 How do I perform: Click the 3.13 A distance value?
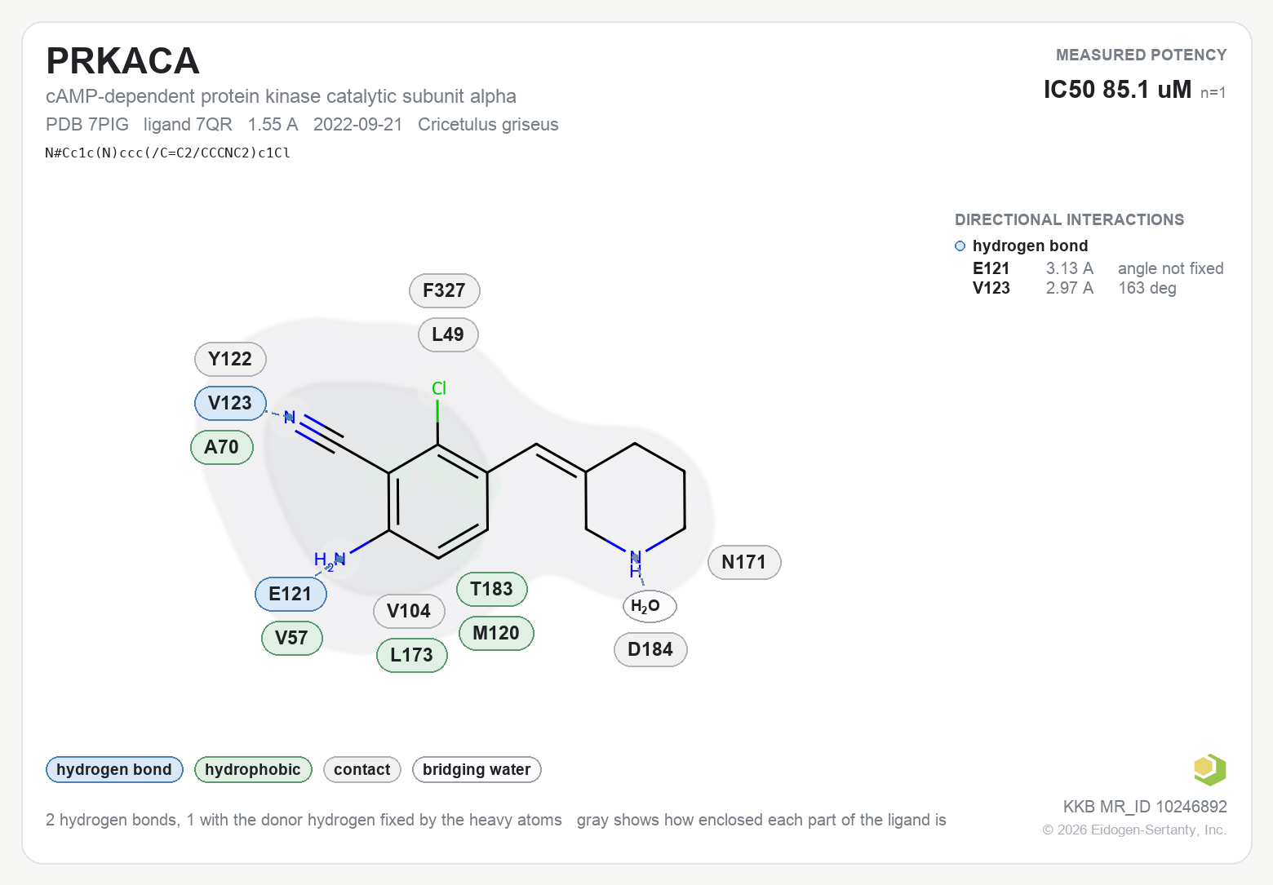point(1070,268)
